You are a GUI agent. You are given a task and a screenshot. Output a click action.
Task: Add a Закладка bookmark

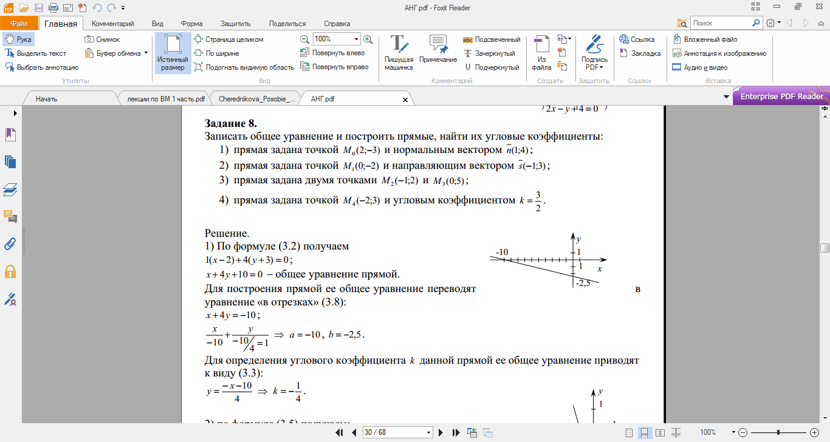tap(640, 53)
